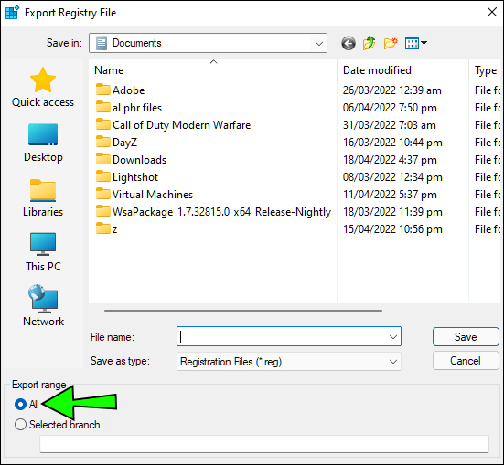Open Libraries in the places bar
504x465 pixels.
pyautogui.click(x=43, y=198)
